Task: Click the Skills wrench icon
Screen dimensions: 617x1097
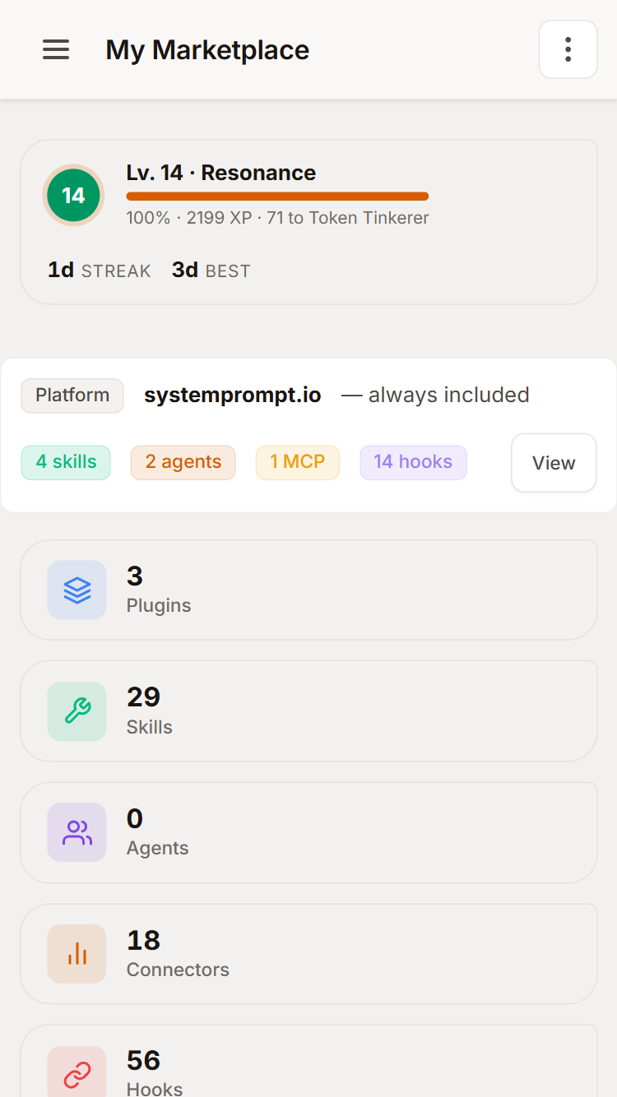Action: tap(77, 711)
